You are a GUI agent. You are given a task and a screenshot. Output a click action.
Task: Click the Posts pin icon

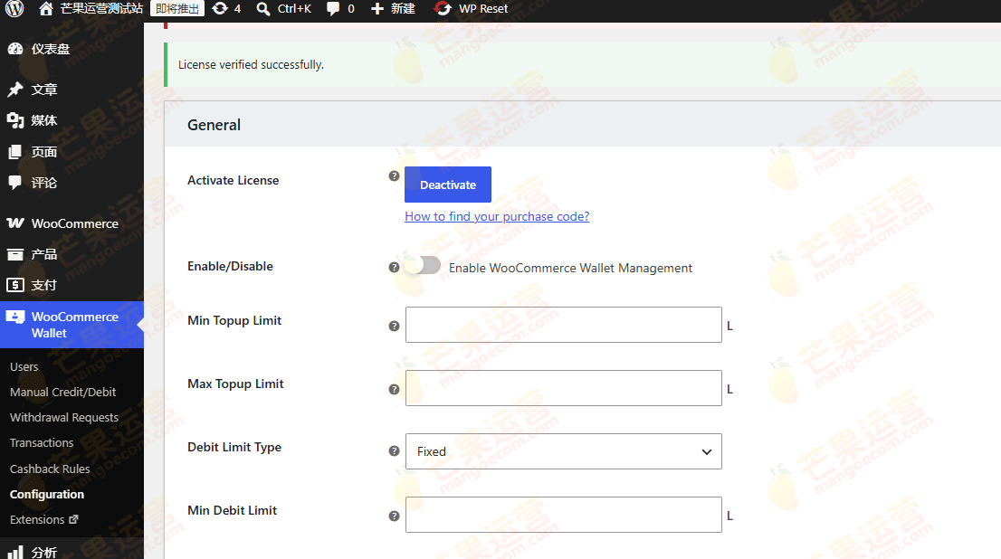click(x=15, y=90)
